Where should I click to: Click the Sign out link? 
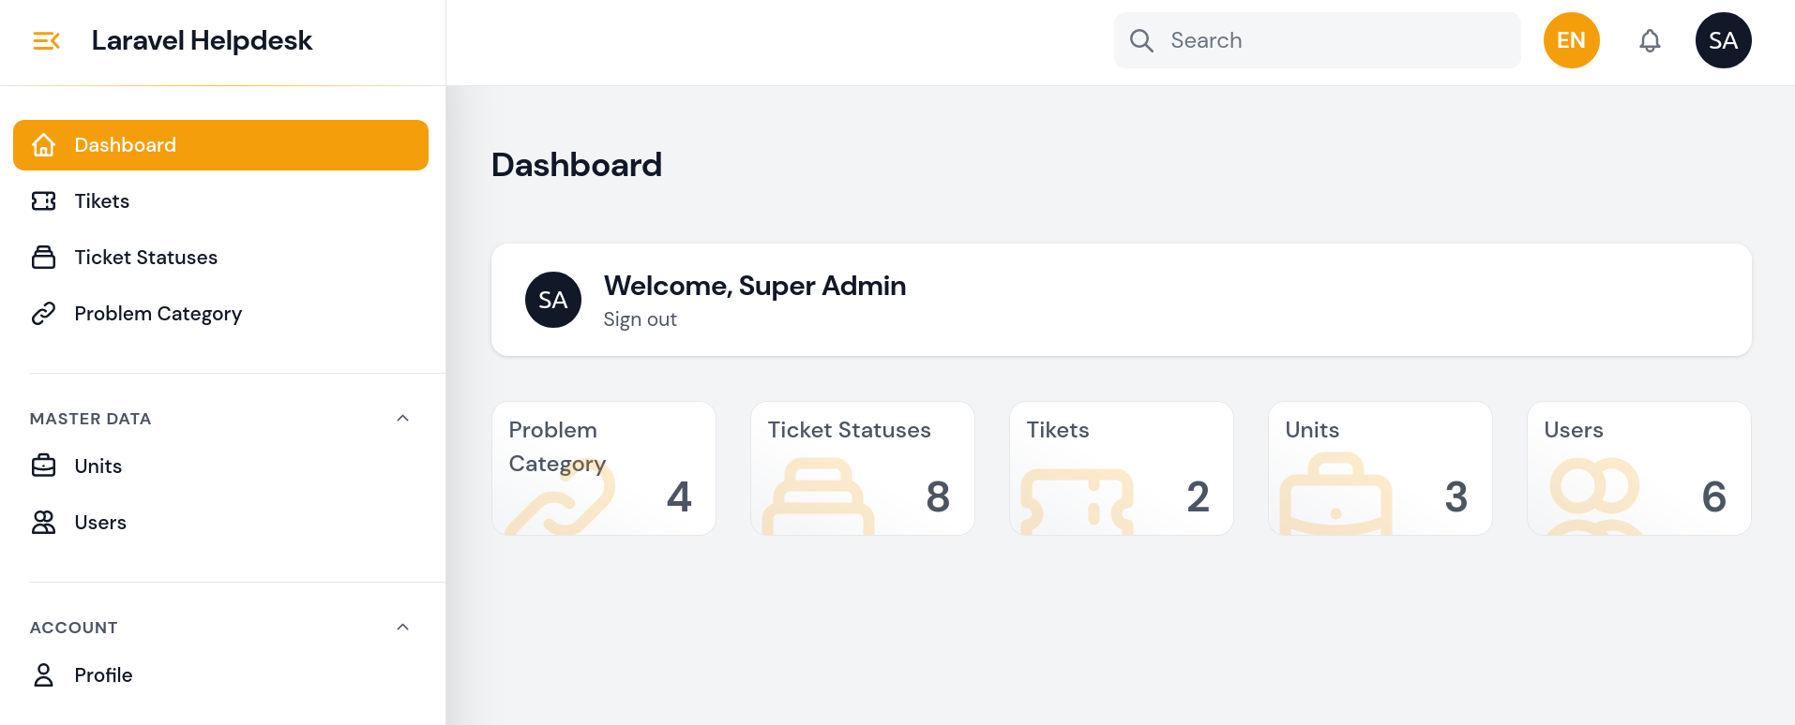point(640,319)
